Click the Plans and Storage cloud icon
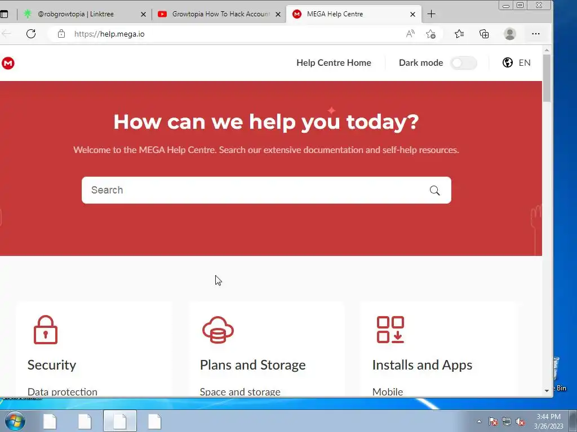The height and width of the screenshot is (432, 577). coord(218,330)
